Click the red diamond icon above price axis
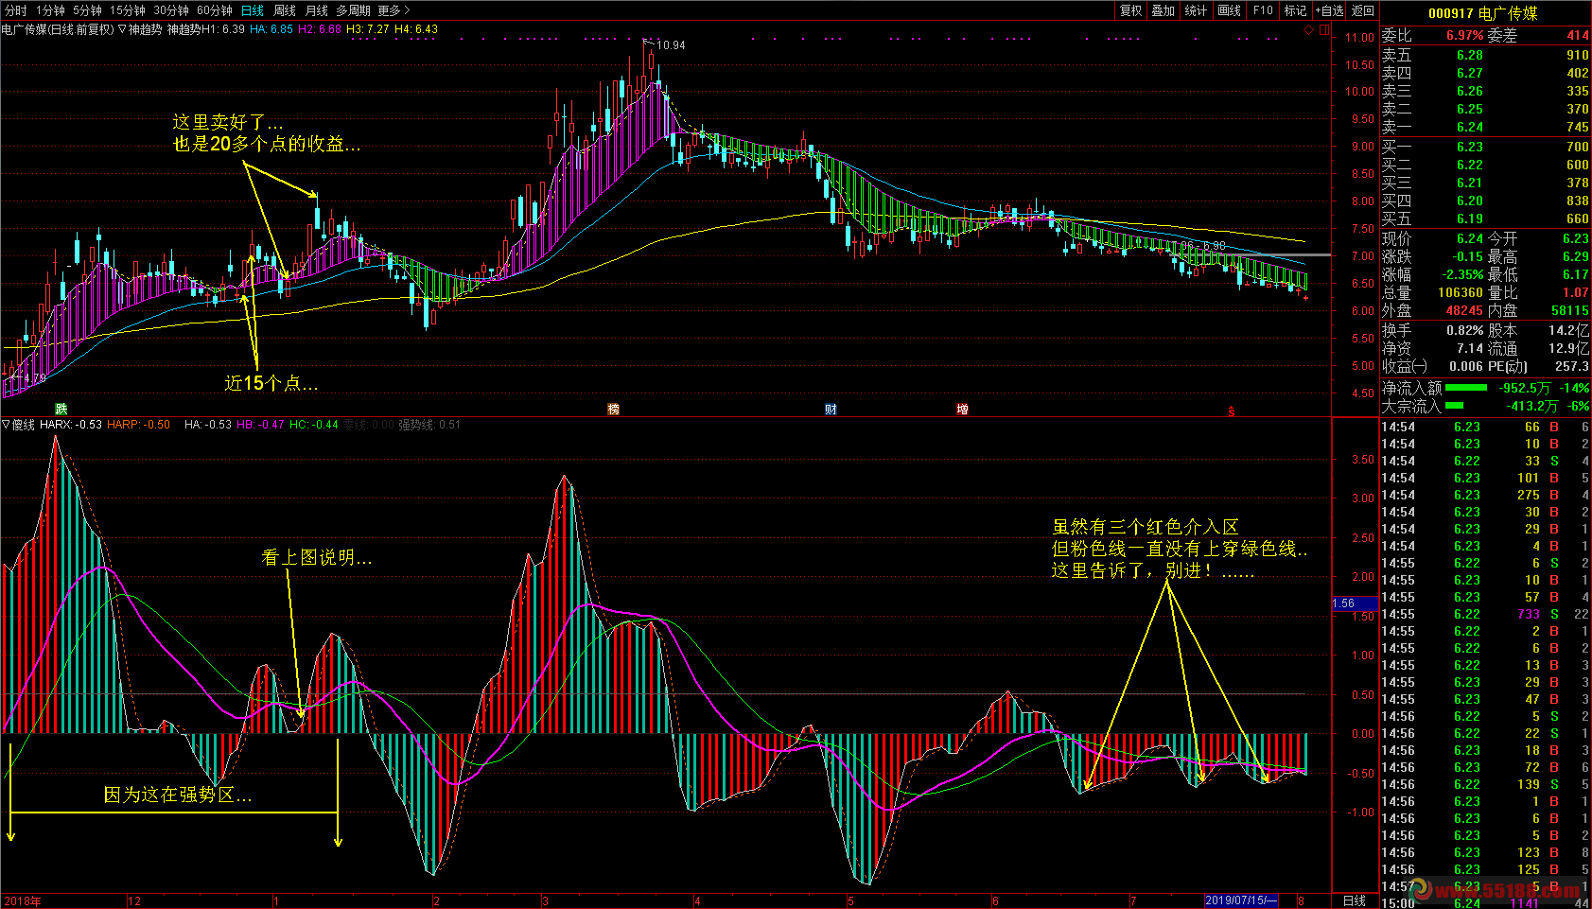The height and width of the screenshot is (909, 1592). coord(1309,29)
